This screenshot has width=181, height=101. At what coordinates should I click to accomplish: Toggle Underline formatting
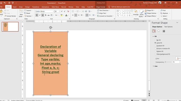(x=43, y=15)
